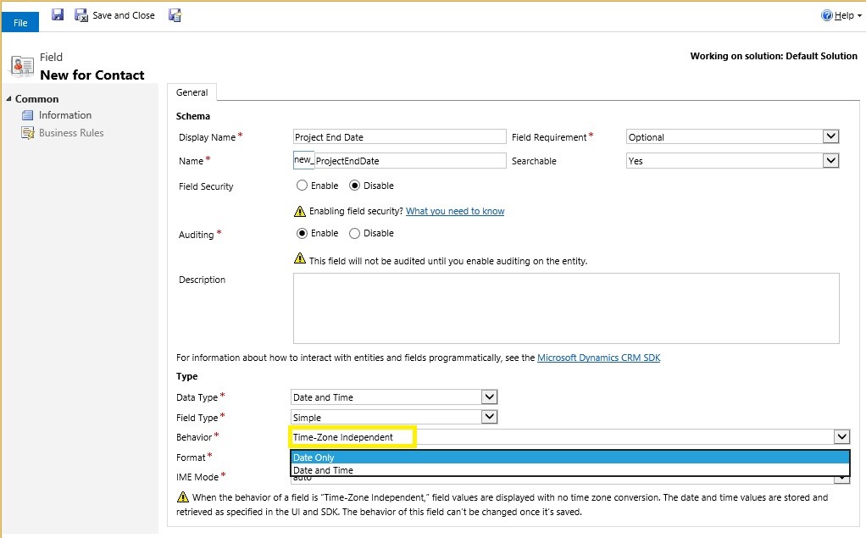
Task: Click the Format label
Action: pyautogui.click(x=191, y=458)
